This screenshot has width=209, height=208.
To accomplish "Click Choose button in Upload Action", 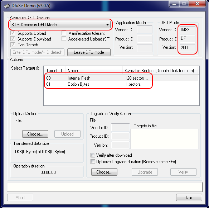I will point(35,134).
